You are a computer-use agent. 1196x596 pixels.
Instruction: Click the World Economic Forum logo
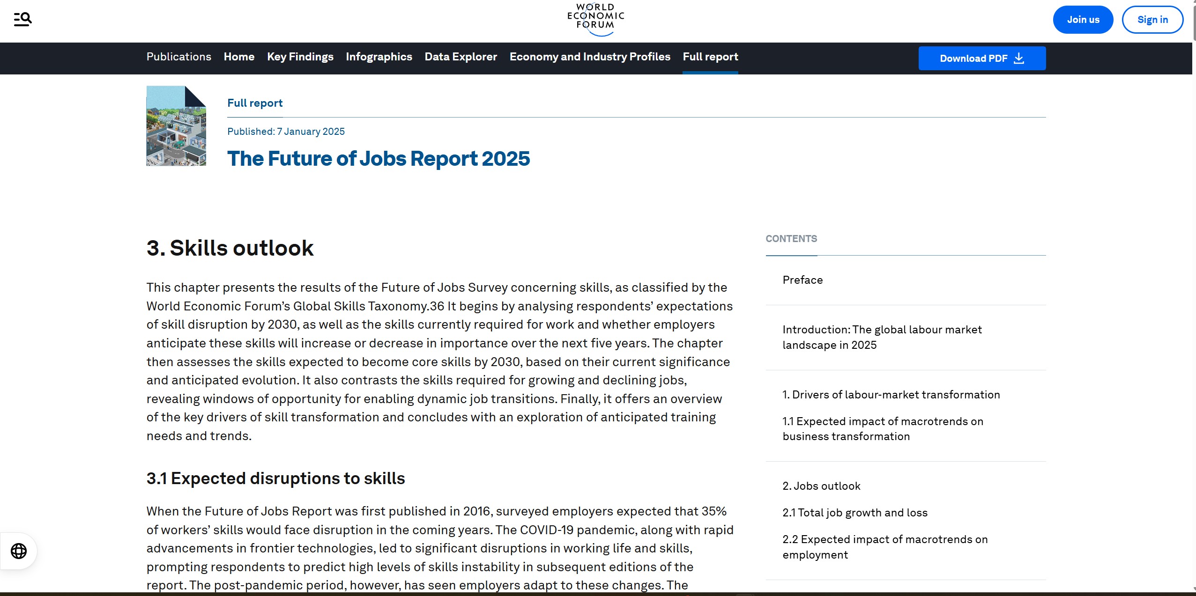click(595, 20)
